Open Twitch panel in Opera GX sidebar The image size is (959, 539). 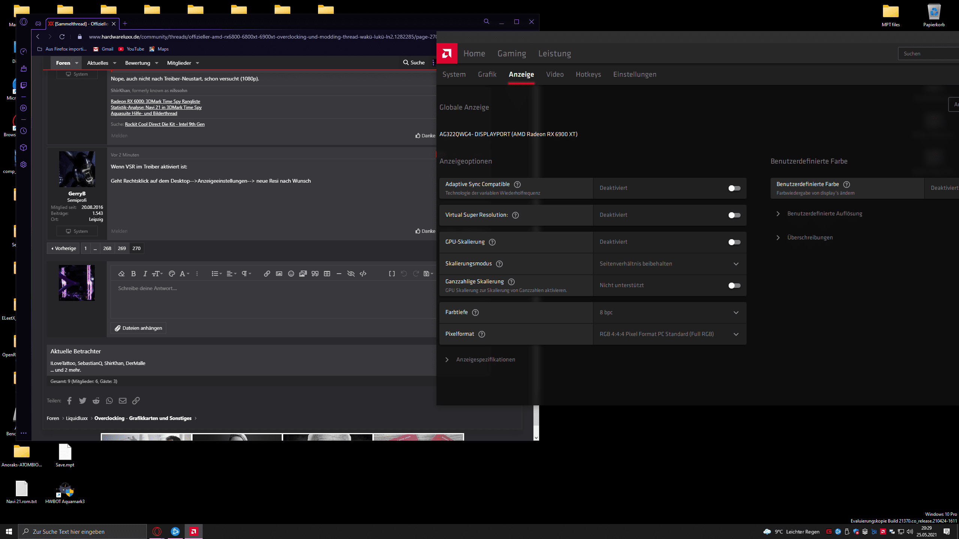pos(24,85)
